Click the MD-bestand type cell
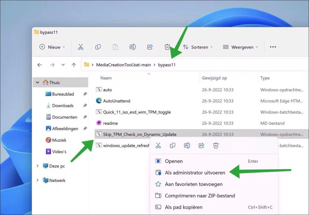This screenshot has width=309, height=215. coord(272,123)
